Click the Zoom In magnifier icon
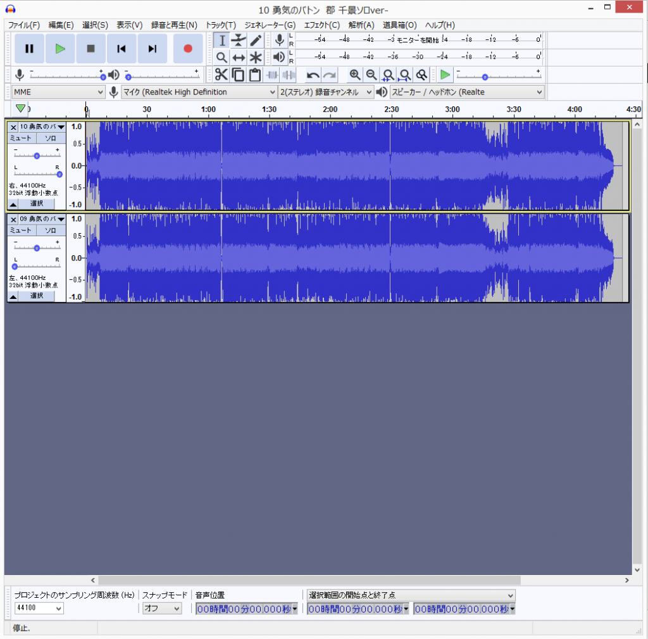Image resolution: width=648 pixels, height=639 pixels. coord(355,75)
